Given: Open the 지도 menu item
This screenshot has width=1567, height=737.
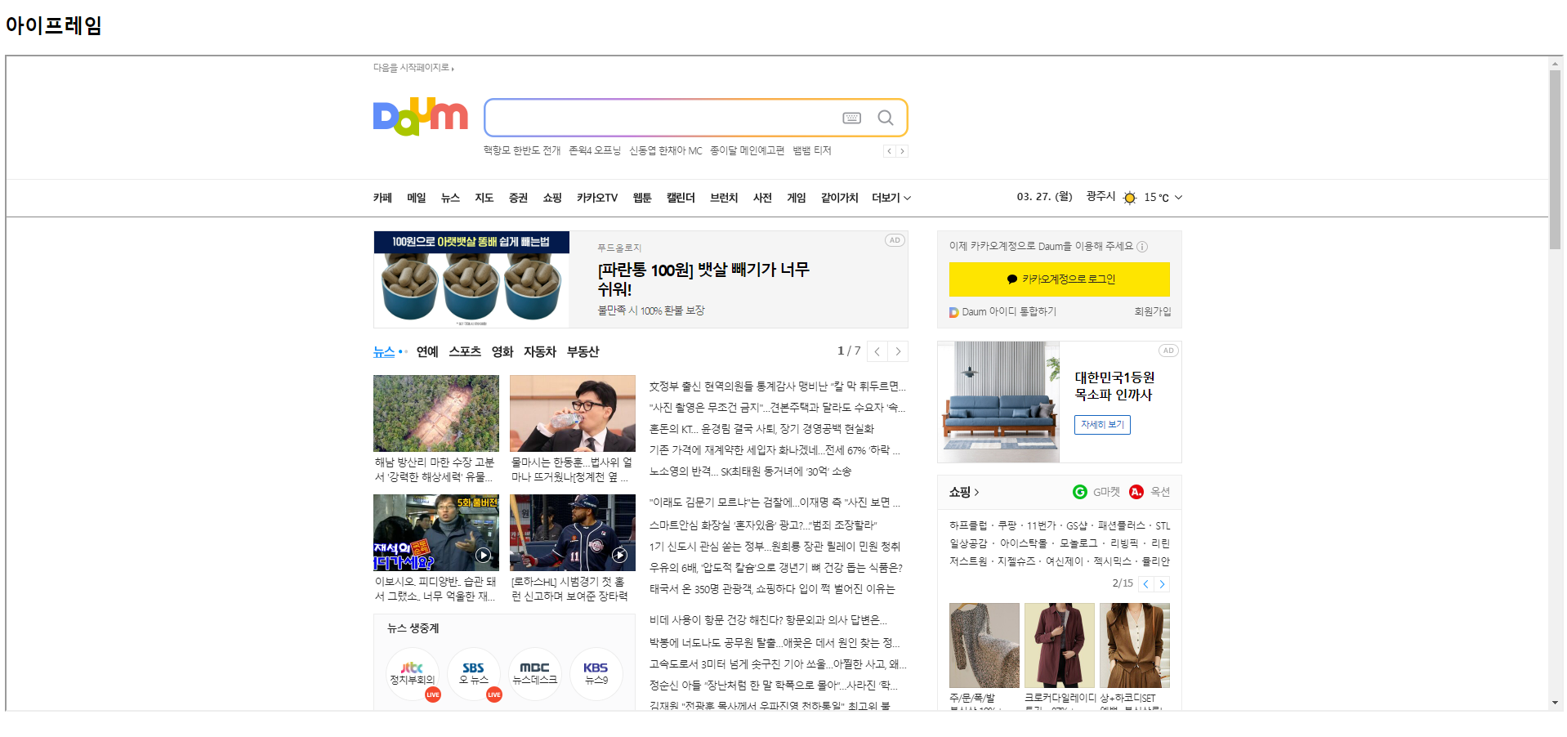Looking at the screenshot, I should tap(484, 198).
